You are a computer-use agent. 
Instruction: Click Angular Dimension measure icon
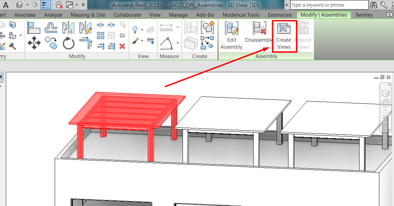pyautogui.click(x=167, y=43)
